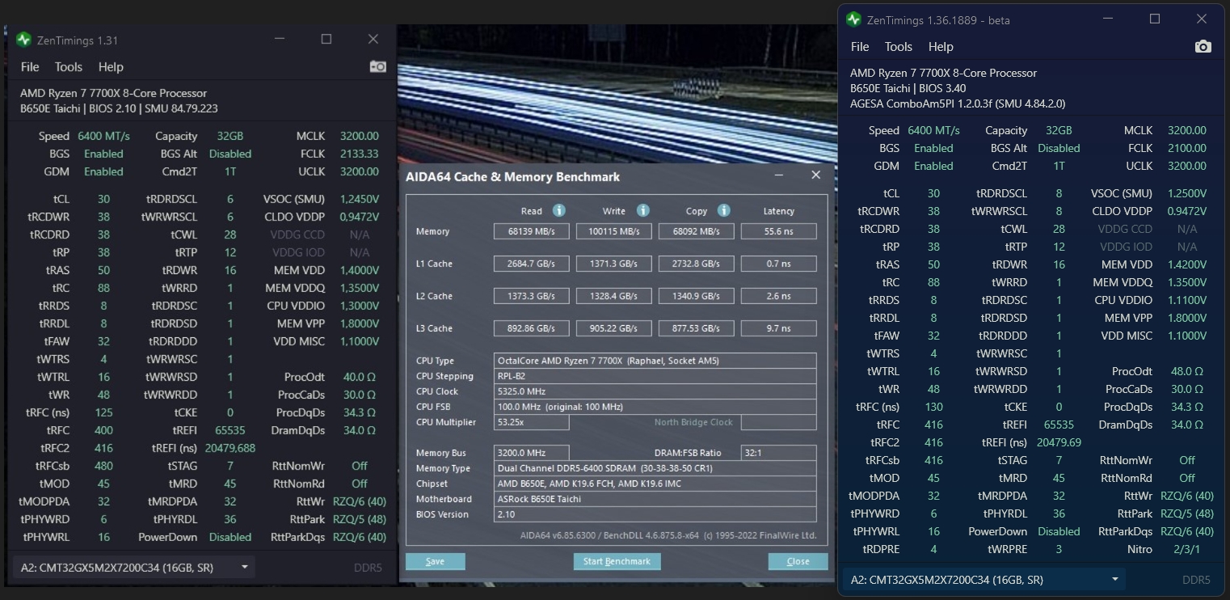Open the File menu in ZenTimings 1.31
Image resolution: width=1230 pixels, height=600 pixels.
(30, 67)
